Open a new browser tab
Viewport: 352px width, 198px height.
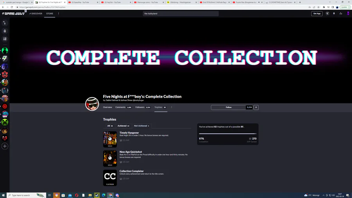pos(300,2)
